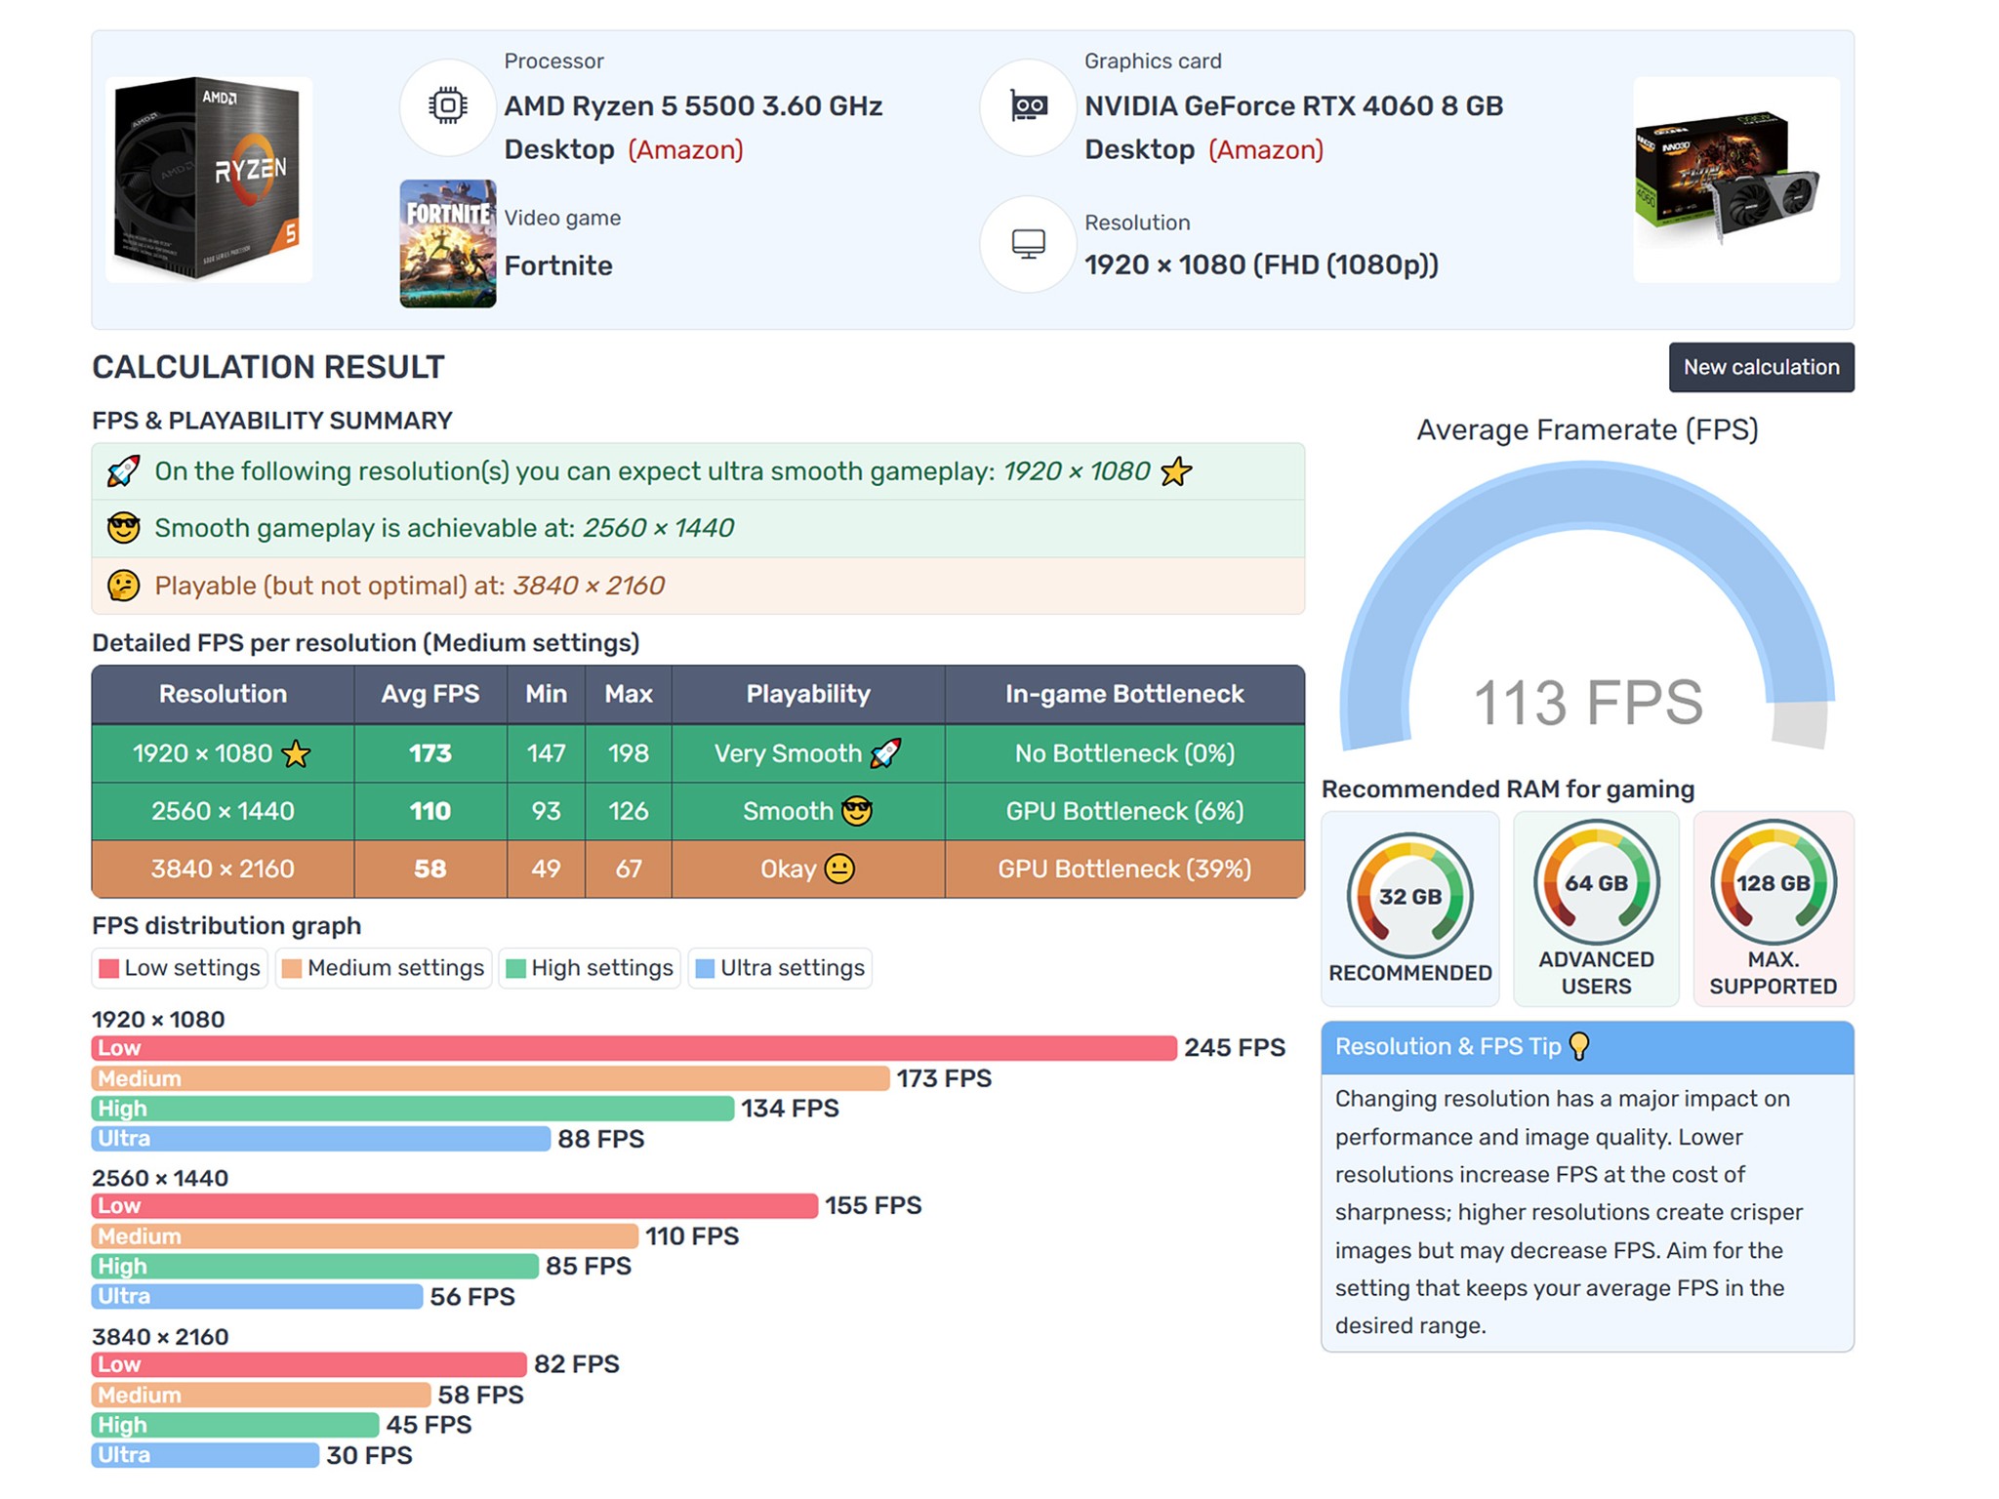Click the monitor resolution icon
The width and height of the screenshot is (1999, 1499).
click(1028, 244)
